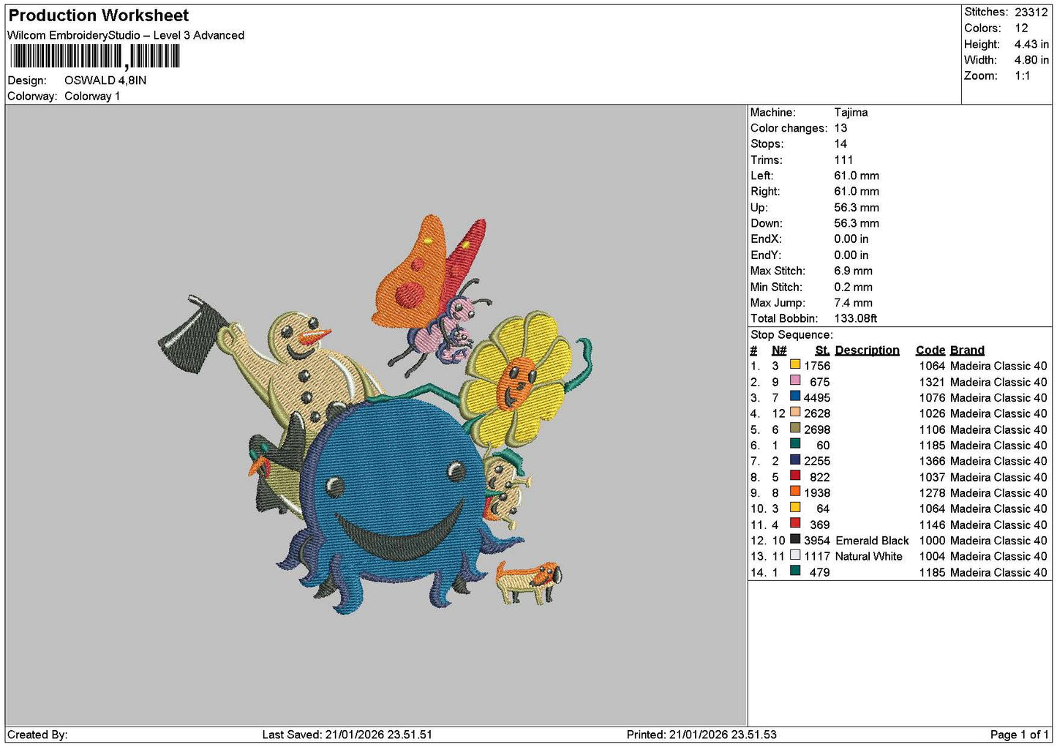The width and height of the screenshot is (1057, 747).
Task: Select the Min Stitch value '0.2 mm'
Action: pyautogui.click(x=853, y=287)
